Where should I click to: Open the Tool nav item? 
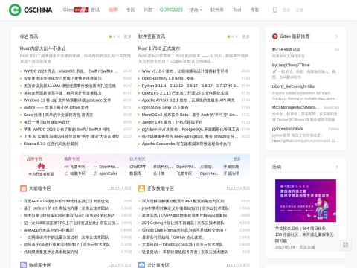237,10
